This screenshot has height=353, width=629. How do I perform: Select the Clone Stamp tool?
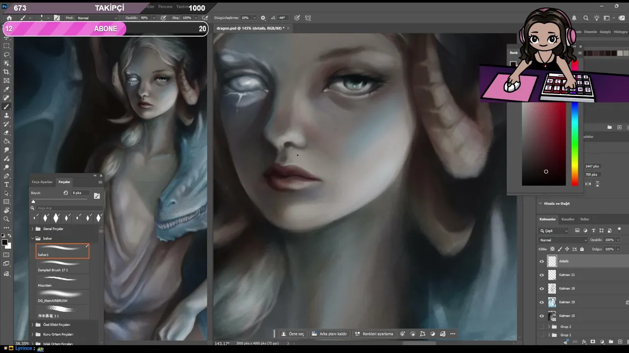click(6, 115)
